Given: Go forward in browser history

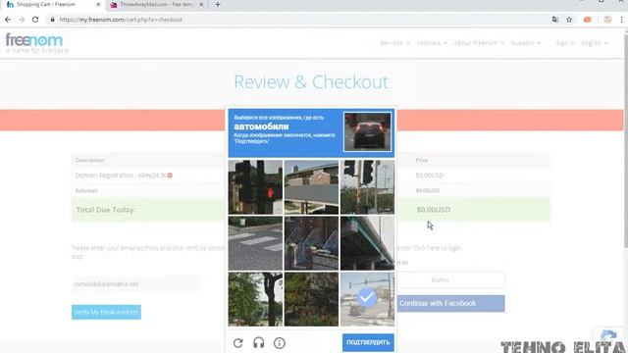Looking at the screenshot, I should 22,20.
